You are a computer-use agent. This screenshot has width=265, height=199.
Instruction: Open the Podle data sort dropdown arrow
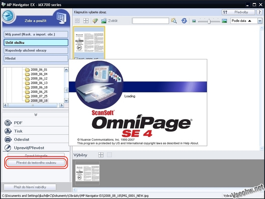coord(260,21)
